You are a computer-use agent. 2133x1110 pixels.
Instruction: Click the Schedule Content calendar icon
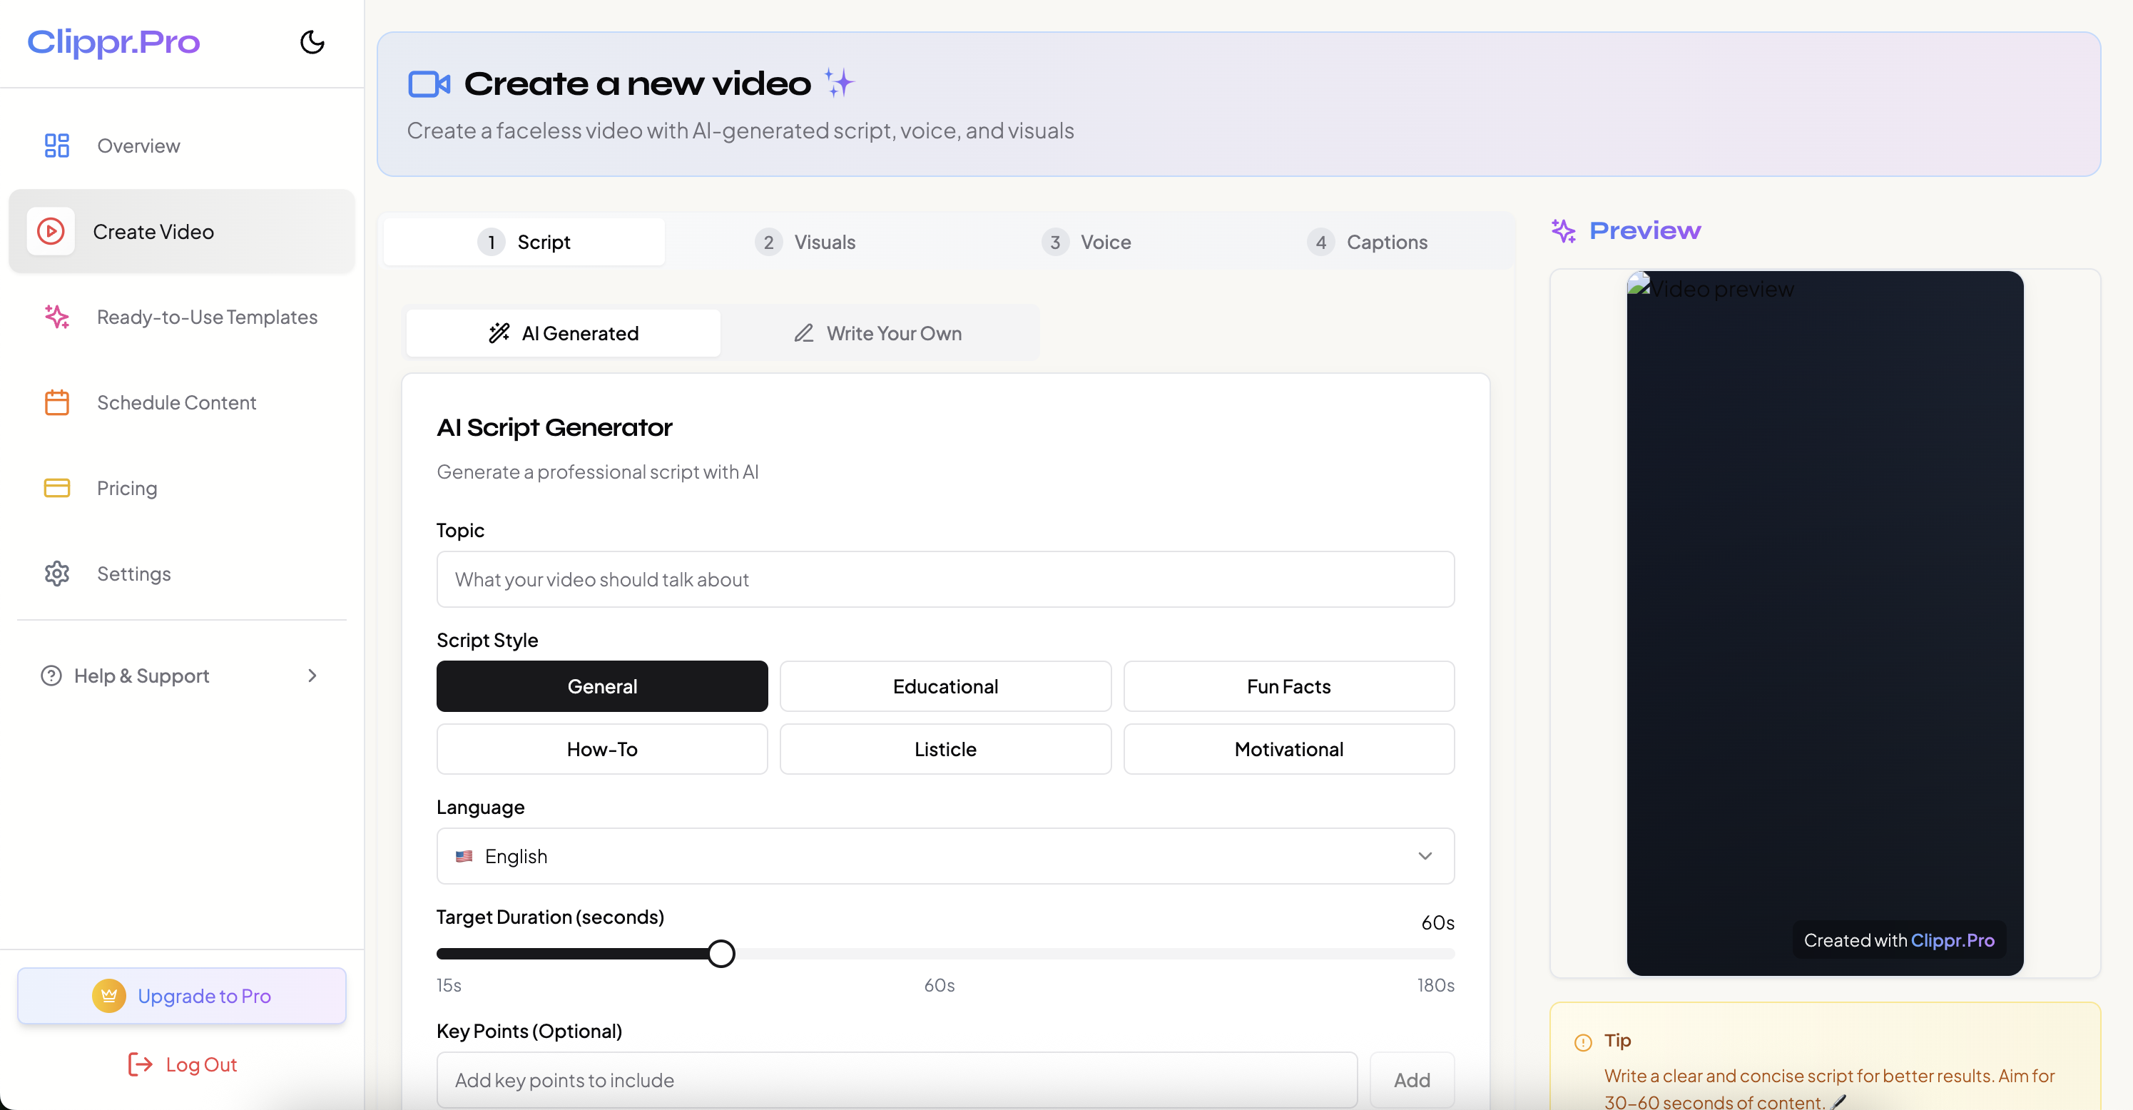(x=56, y=402)
